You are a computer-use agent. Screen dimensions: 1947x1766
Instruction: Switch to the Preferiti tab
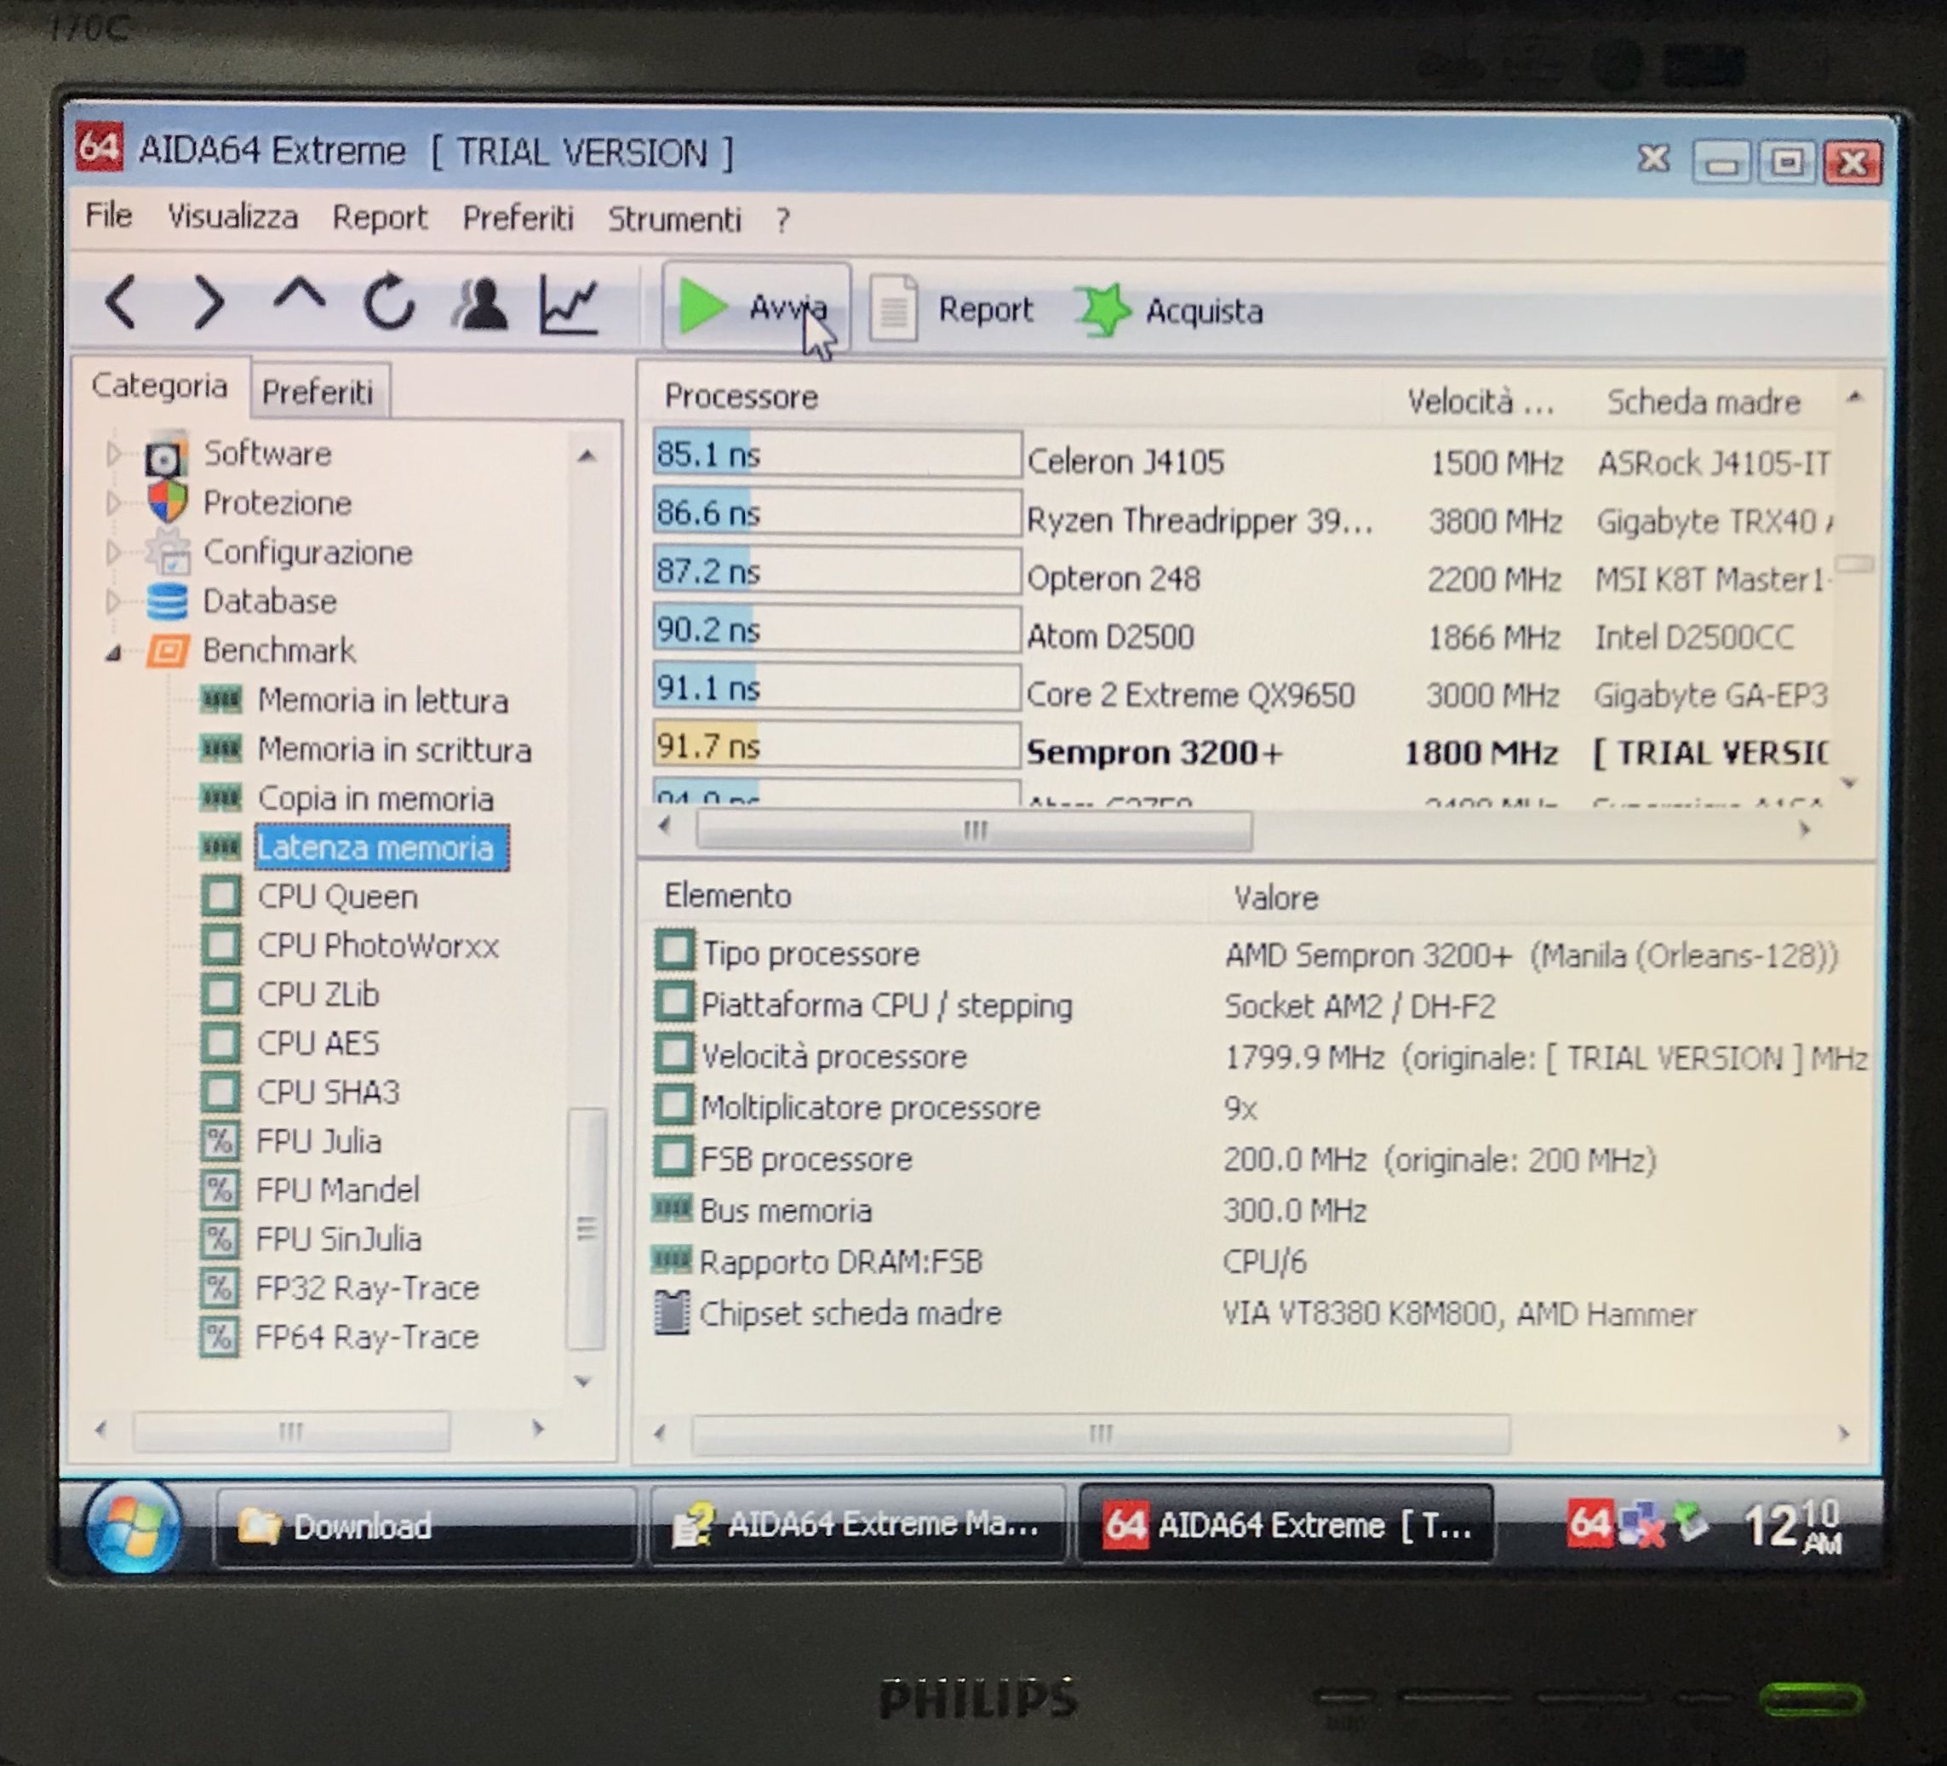[x=318, y=393]
